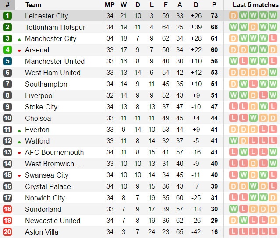Click Manchester United's blue rank 5 badge
280x238 pixels.
(x=7, y=61)
